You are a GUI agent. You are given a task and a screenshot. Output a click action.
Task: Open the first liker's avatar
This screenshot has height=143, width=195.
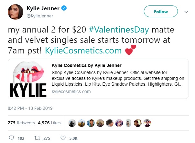coord(72,123)
